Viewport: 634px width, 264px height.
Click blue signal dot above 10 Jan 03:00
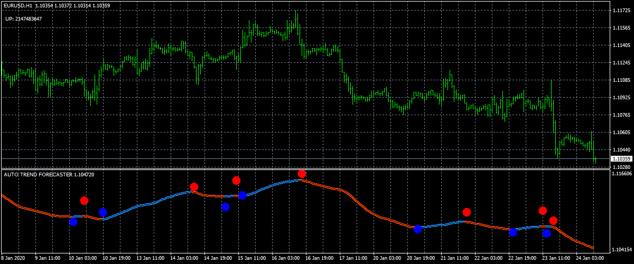click(73, 222)
